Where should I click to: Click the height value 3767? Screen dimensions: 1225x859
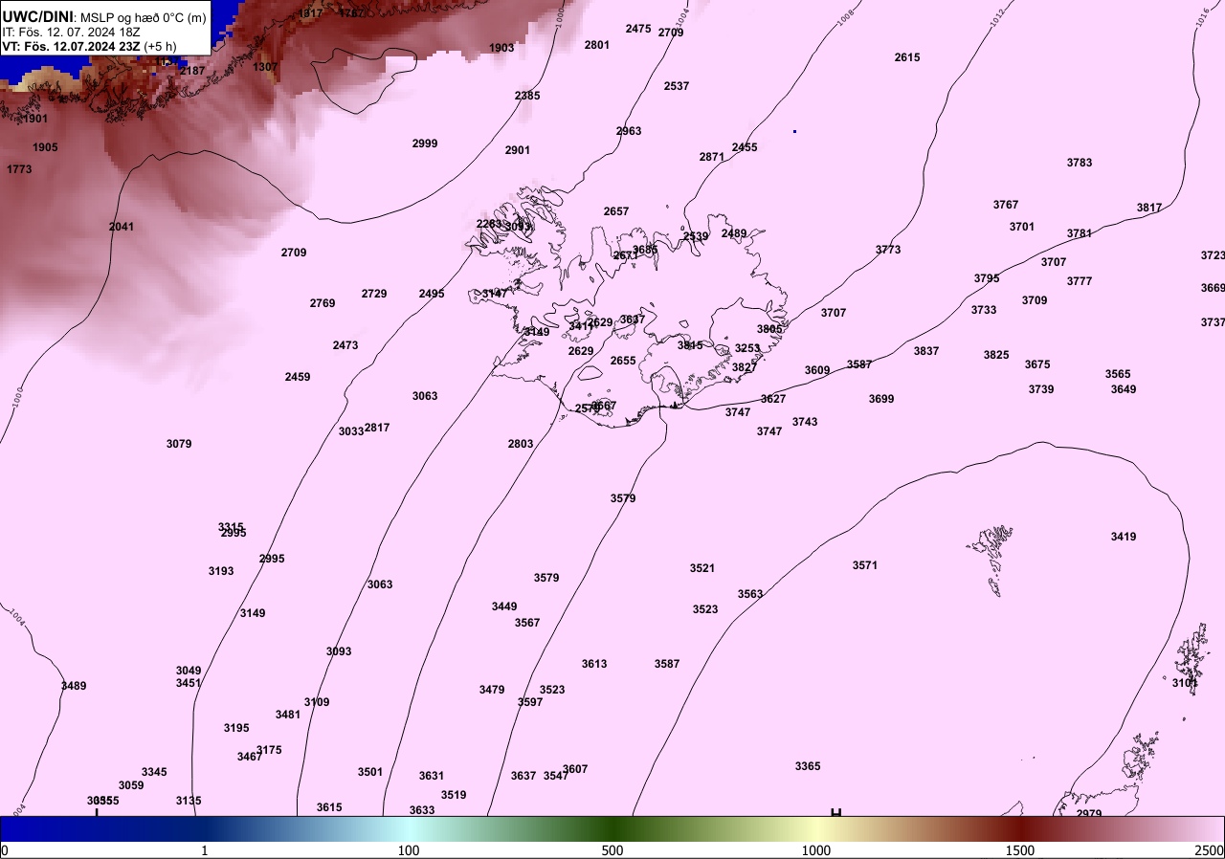click(1006, 205)
